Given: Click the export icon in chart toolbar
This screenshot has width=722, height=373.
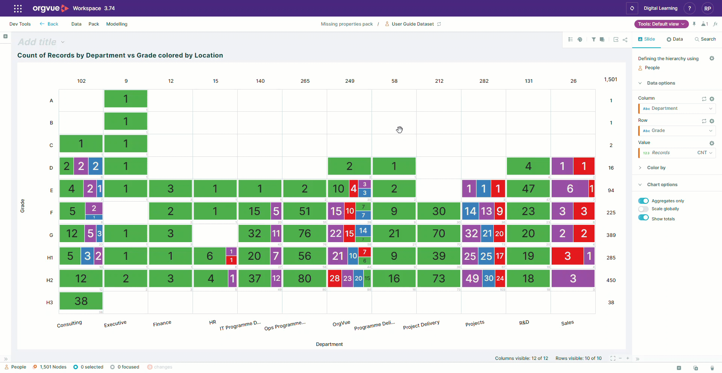Looking at the screenshot, I should pos(616,39).
